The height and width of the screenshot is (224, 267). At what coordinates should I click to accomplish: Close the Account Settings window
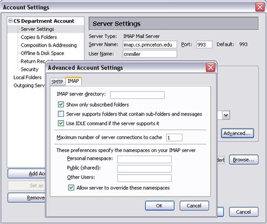coord(260,7)
